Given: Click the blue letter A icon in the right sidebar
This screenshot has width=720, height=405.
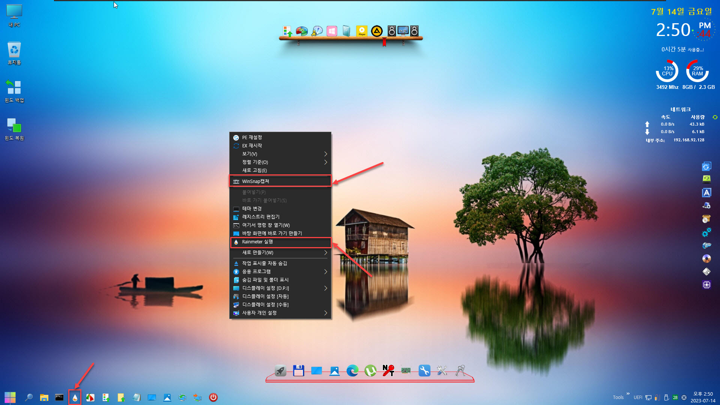Looking at the screenshot, I should pyautogui.click(x=706, y=193).
